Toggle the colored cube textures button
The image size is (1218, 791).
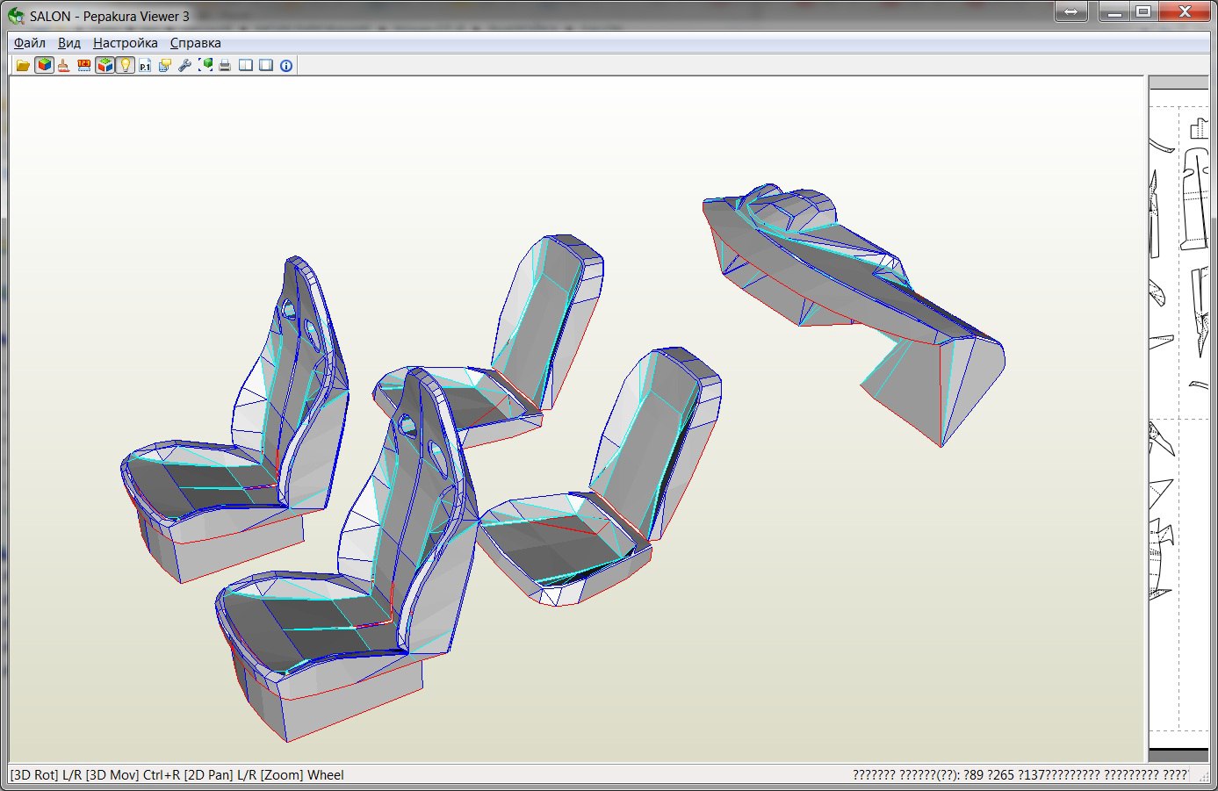(44, 66)
